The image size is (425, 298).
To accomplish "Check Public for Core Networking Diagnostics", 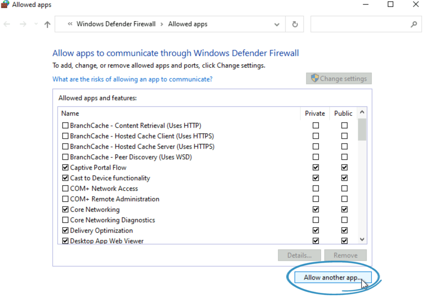I will (x=344, y=220).
